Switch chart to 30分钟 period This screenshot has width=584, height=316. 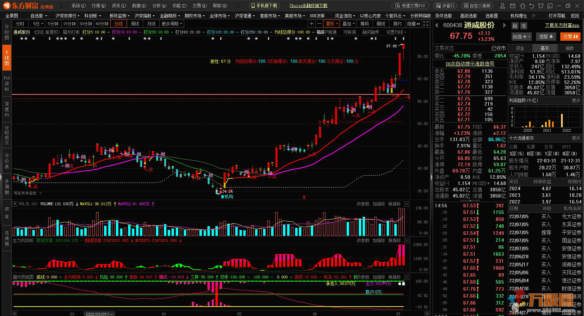click(86, 24)
